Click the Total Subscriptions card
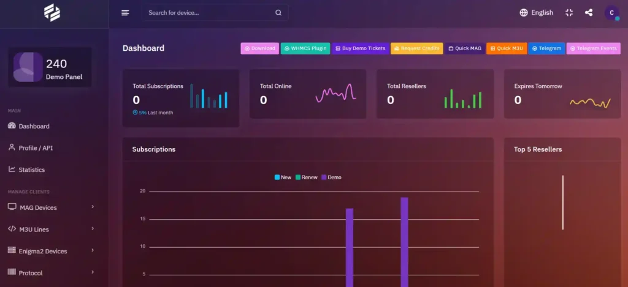Screen dimensions: 628x287 [x=181, y=99]
